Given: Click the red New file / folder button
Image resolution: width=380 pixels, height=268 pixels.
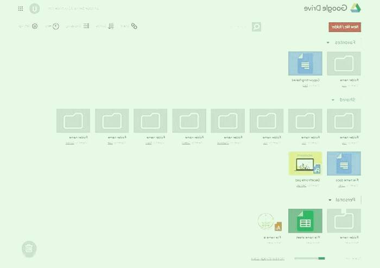Looking at the screenshot, I should click(345, 27).
